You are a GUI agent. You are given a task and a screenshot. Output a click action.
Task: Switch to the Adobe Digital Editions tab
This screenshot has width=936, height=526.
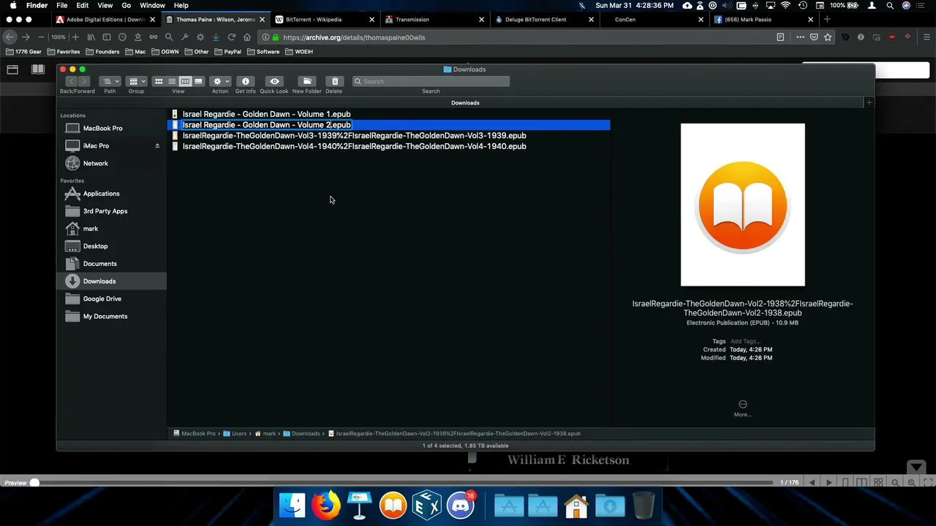[105, 20]
